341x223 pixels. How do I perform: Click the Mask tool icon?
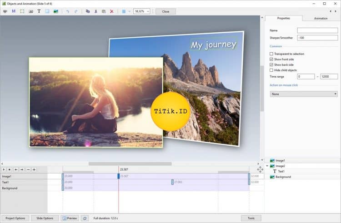pyautogui.click(x=14, y=11)
